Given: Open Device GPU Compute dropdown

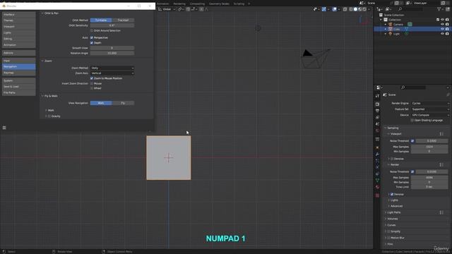Looking at the screenshot, I should click(430, 115).
